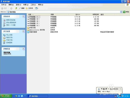Open the File (文件) menu

(x=4, y=5)
